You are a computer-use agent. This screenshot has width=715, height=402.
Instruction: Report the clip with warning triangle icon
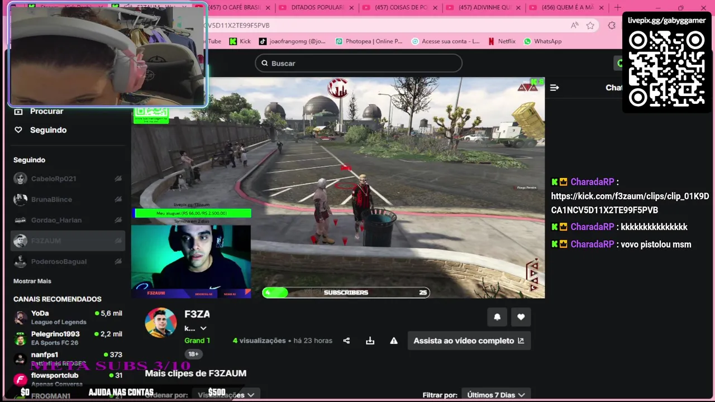click(394, 341)
